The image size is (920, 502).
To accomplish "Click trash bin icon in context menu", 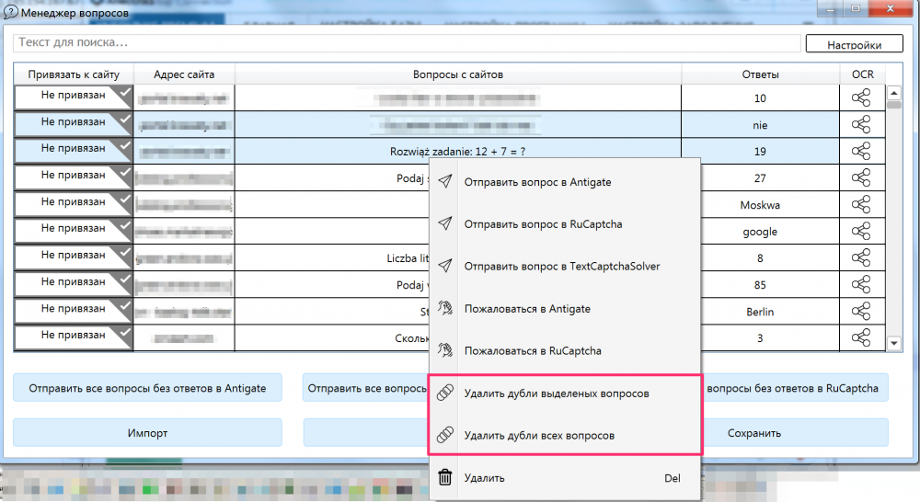I will tap(445, 477).
